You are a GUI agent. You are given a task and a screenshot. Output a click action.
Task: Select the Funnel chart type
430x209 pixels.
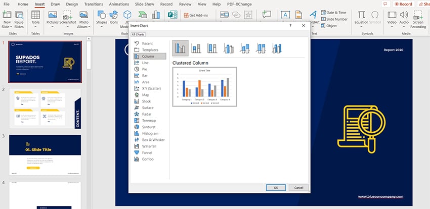[x=148, y=152]
